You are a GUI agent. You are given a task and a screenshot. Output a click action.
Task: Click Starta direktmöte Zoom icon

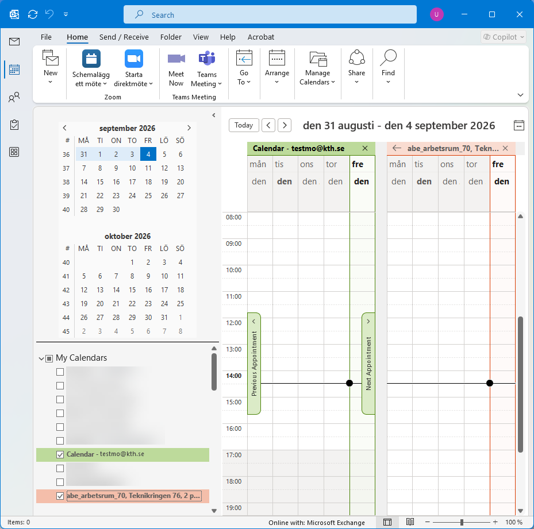pos(133,59)
